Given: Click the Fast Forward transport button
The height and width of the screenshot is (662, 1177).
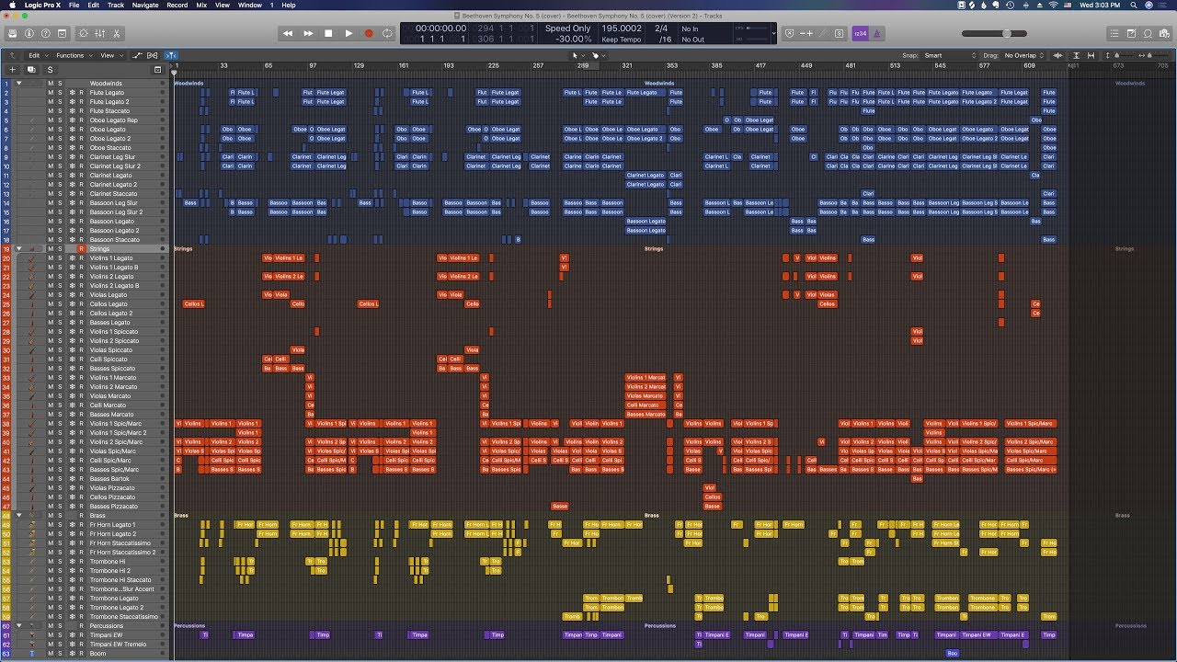Looking at the screenshot, I should 308,33.
